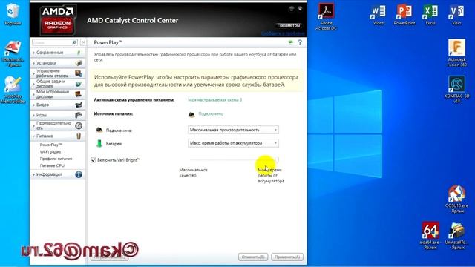Click the Подключено power source link
The height and width of the screenshot is (267, 475).
(x=211, y=113)
